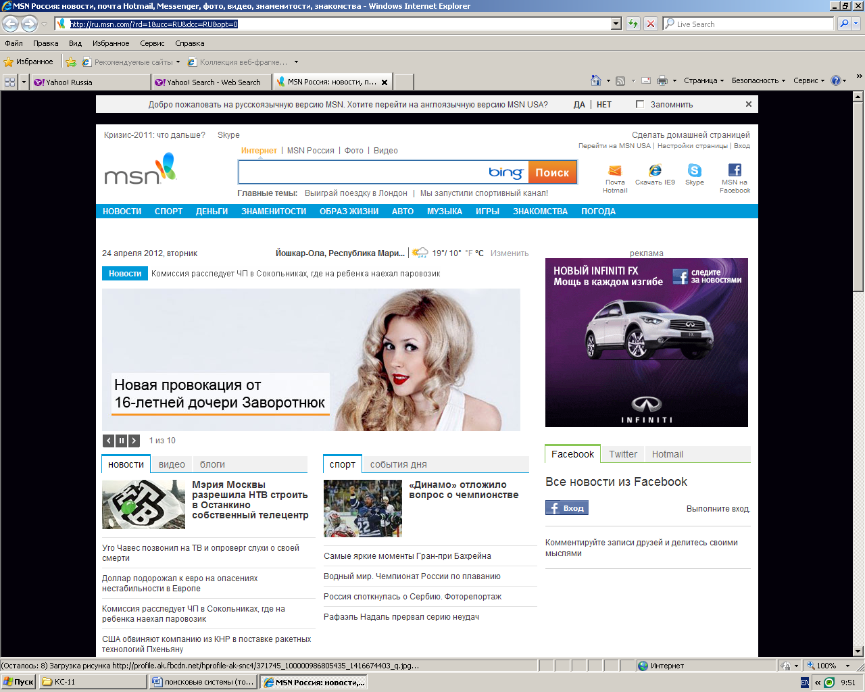This screenshot has width=865, height=692.
Task: Click the Home toolbar icon
Action: pyautogui.click(x=595, y=80)
